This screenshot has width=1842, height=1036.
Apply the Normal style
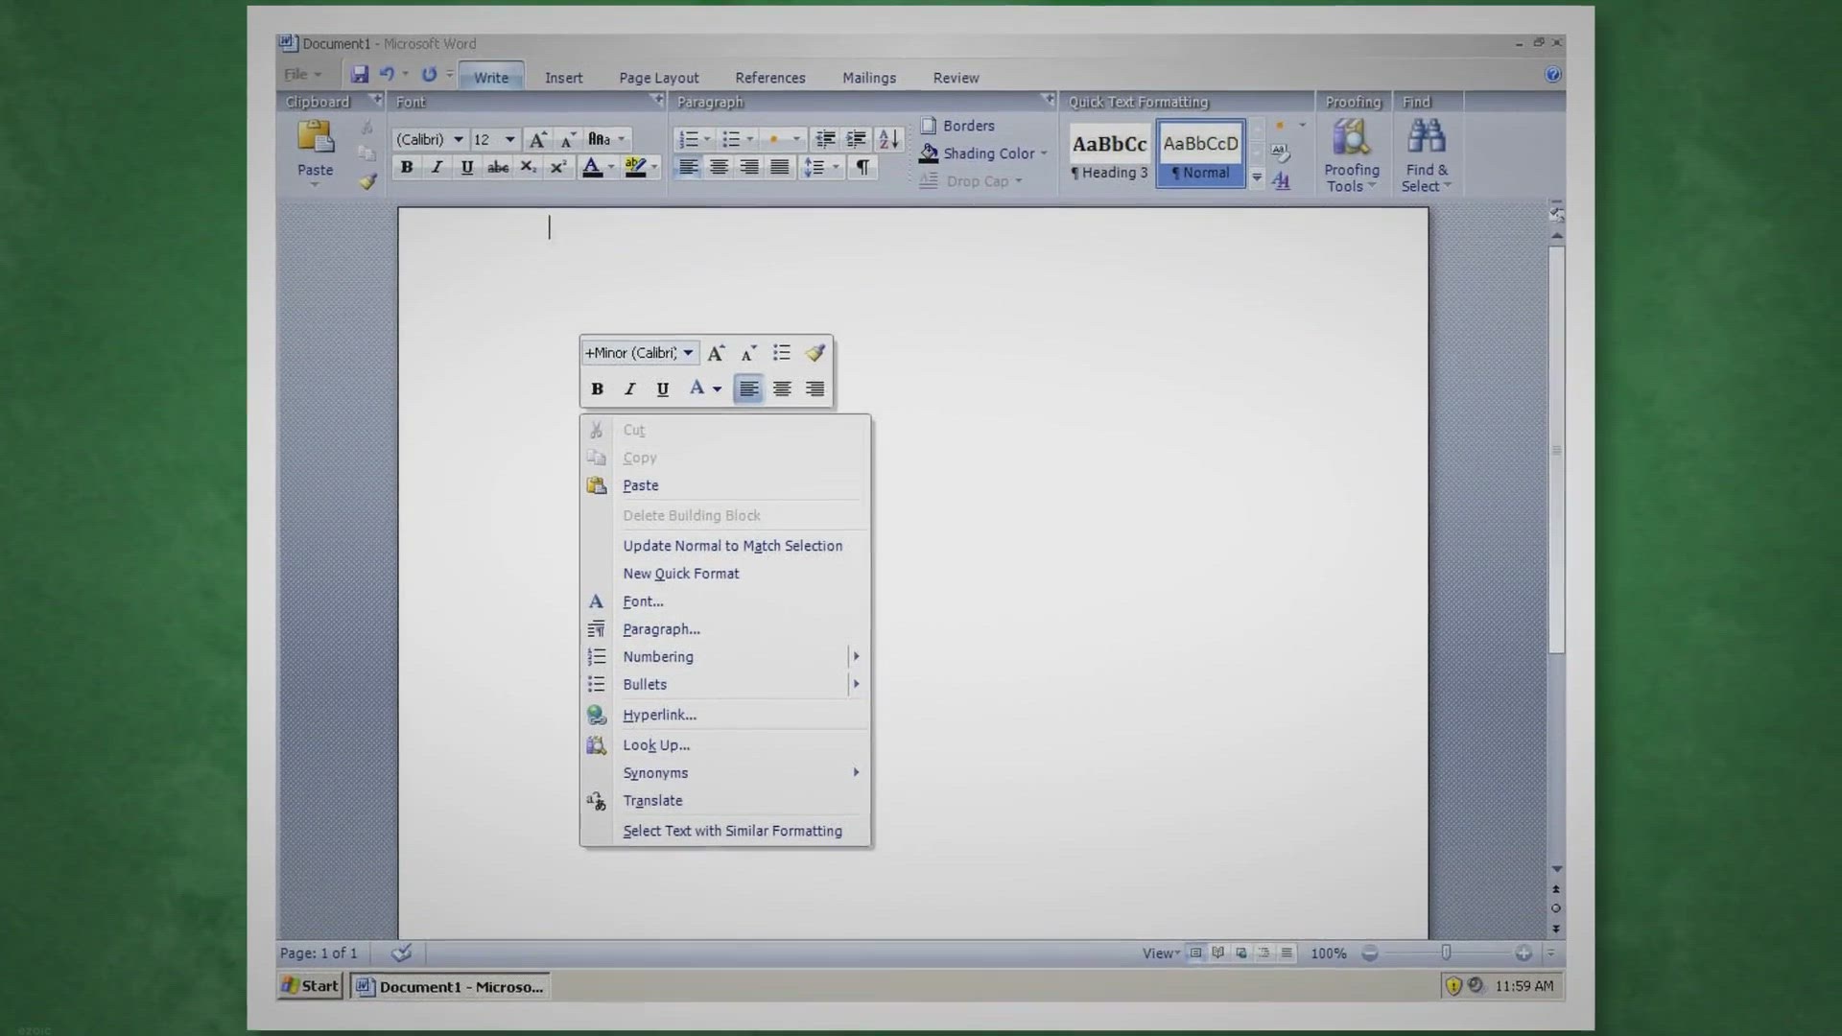point(1200,153)
